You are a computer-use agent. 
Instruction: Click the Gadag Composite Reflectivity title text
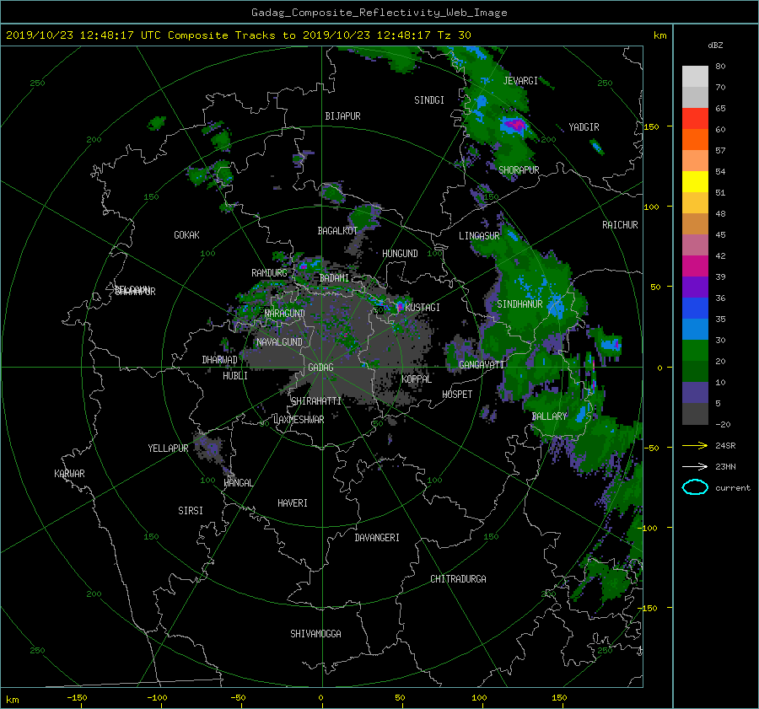coord(379,13)
